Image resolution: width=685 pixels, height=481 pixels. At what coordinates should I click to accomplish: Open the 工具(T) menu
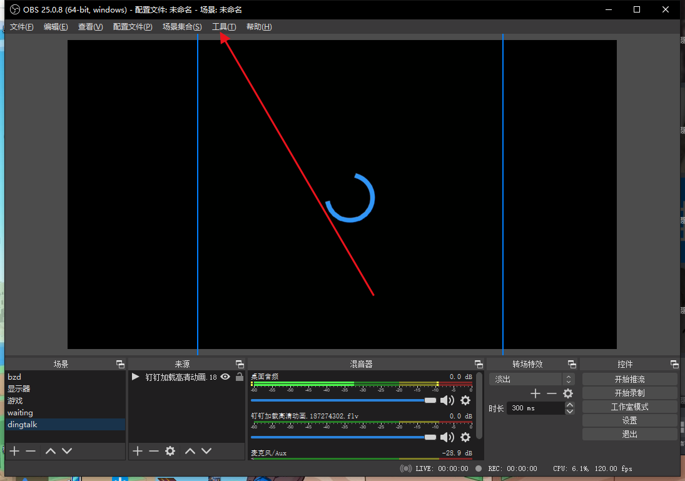224,27
